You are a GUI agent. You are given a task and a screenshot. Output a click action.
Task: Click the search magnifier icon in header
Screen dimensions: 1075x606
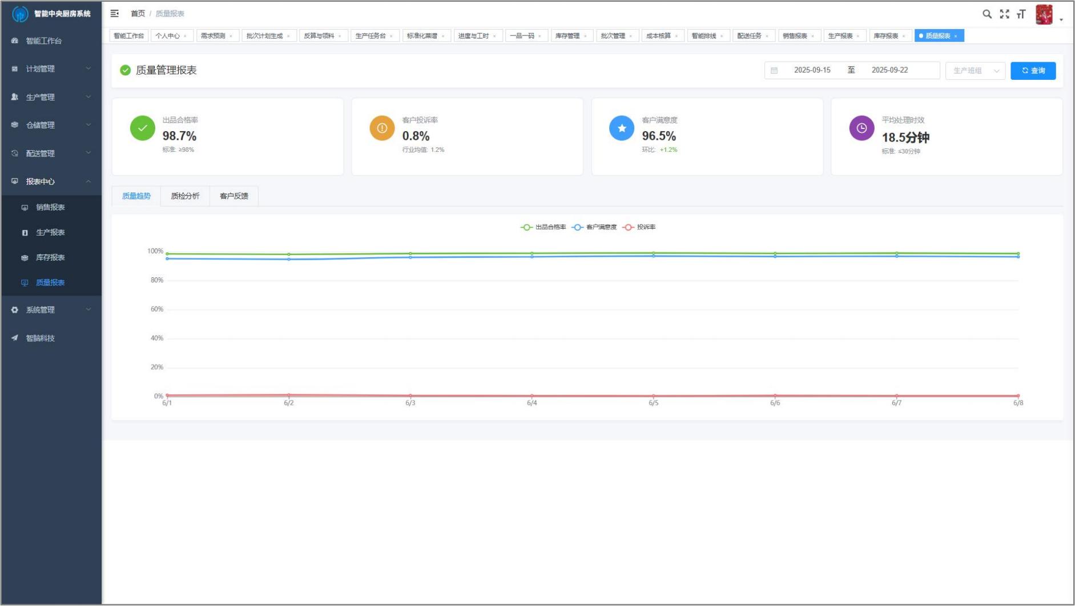[x=987, y=14]
